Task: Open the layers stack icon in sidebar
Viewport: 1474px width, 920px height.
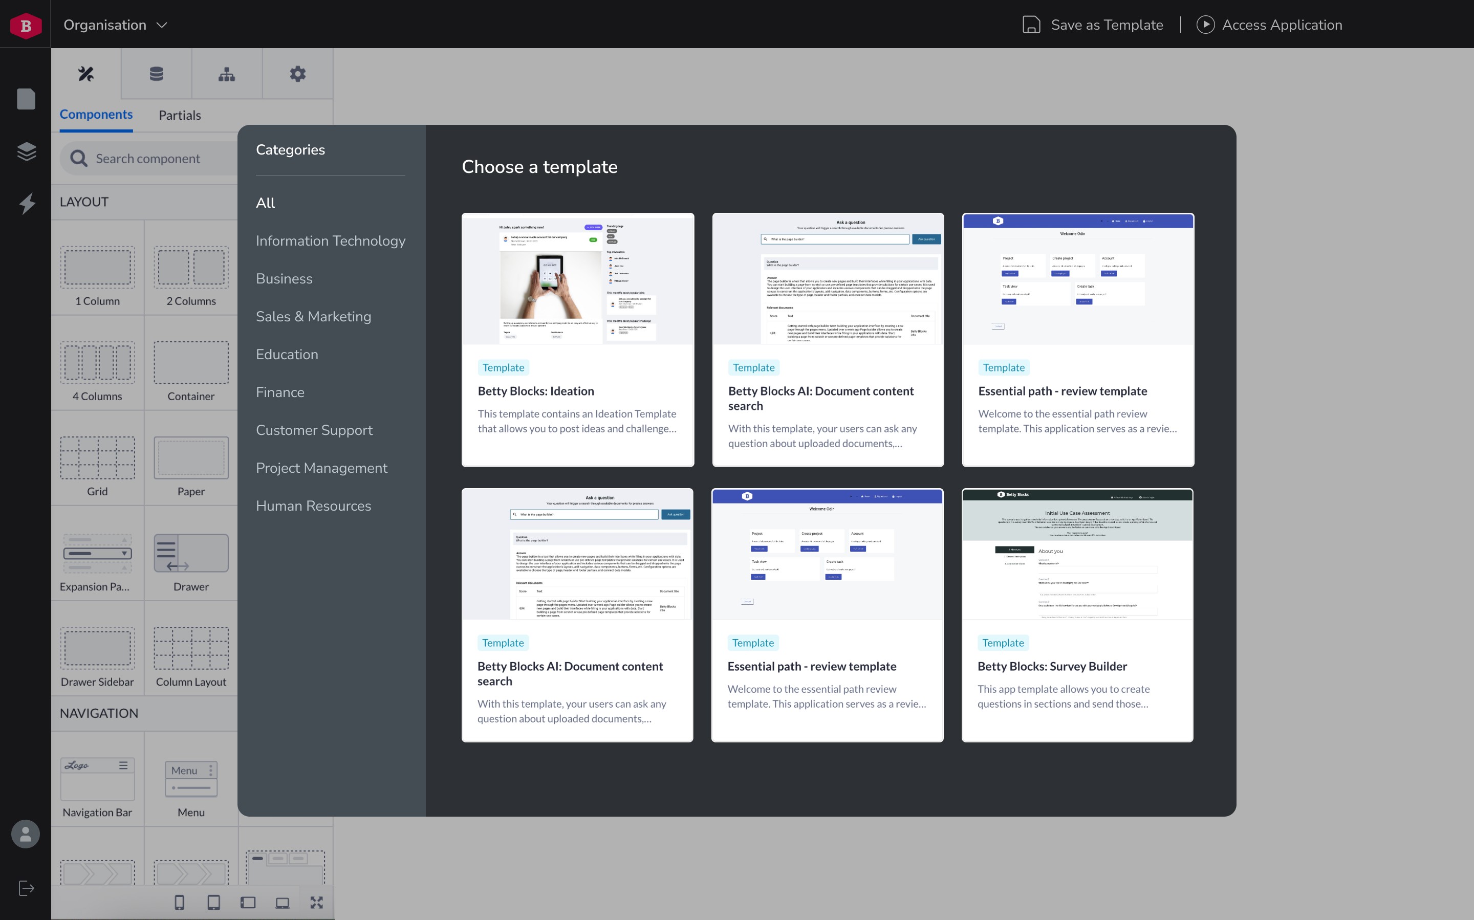Action: [x=26, y=151]
